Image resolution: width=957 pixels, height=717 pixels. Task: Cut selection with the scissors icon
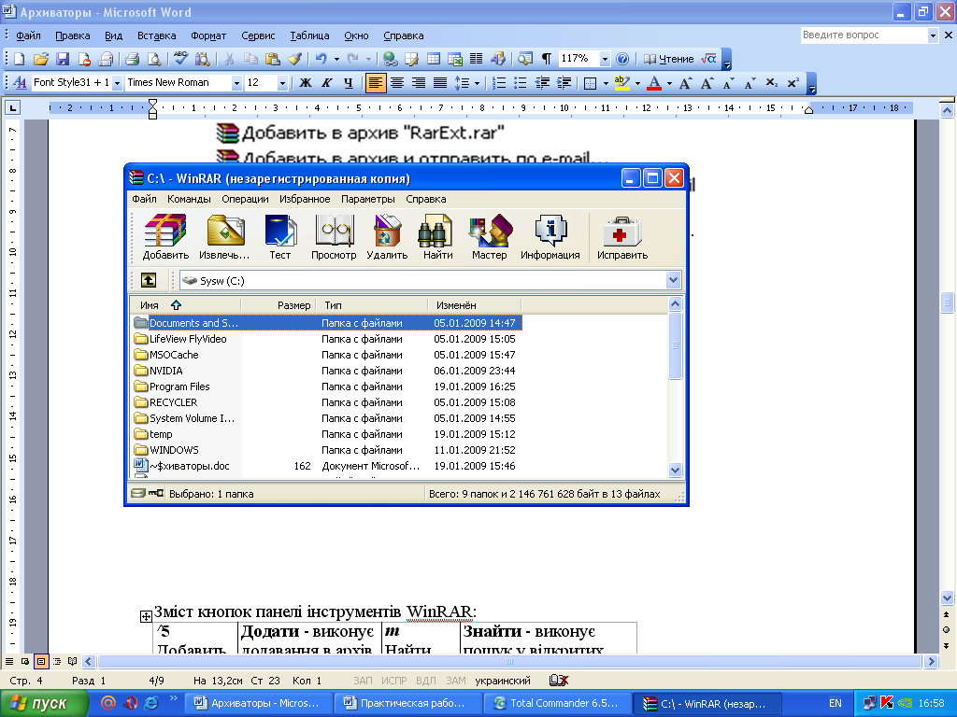[x=230, y=59]
